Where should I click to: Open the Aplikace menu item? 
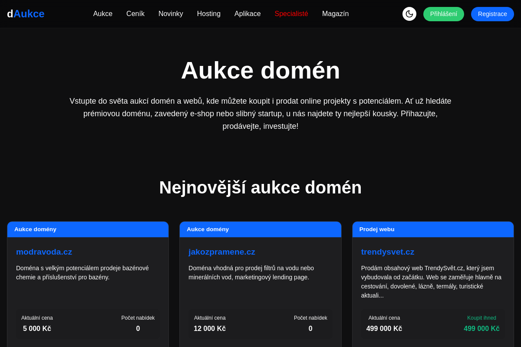point(247,14)
